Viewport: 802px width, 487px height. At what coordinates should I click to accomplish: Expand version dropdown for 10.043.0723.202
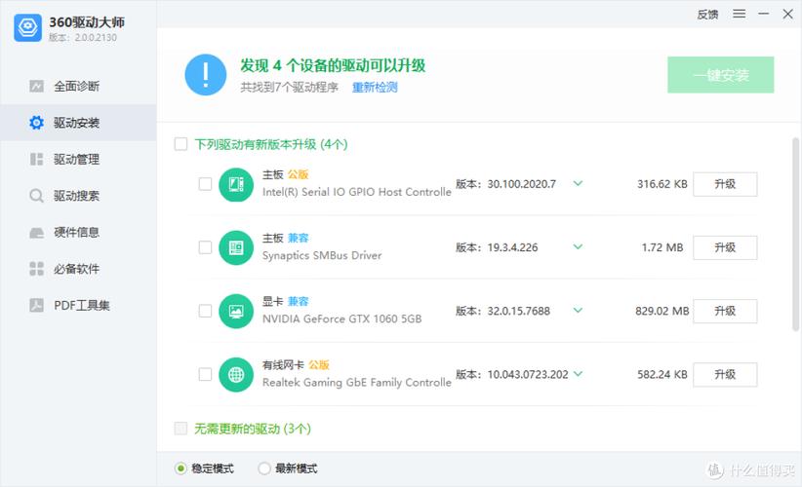click(578, 374)
